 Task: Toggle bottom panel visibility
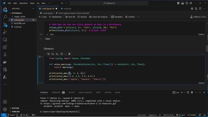[x=183, y=3]
